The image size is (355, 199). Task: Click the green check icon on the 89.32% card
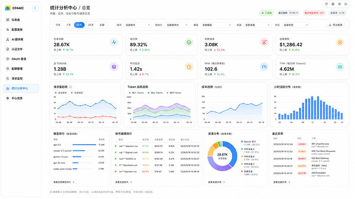coord(189,42)
